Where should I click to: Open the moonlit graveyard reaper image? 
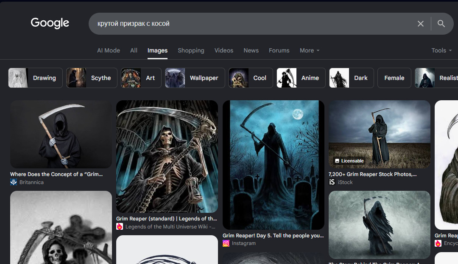click(274, 165)
